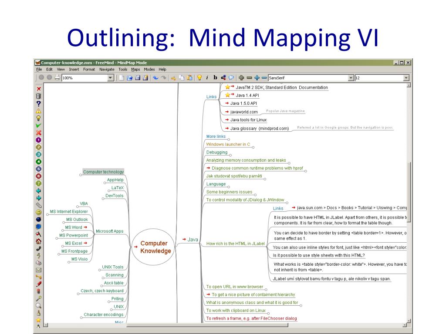The height and width of the screenshot is (334, 446).
Task: Add the red house icon from the sidebar
Action: [x=39, y=241]
